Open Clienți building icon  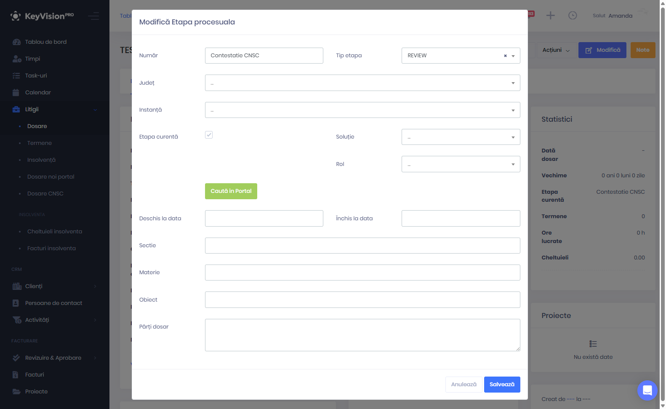pos(16,286)
